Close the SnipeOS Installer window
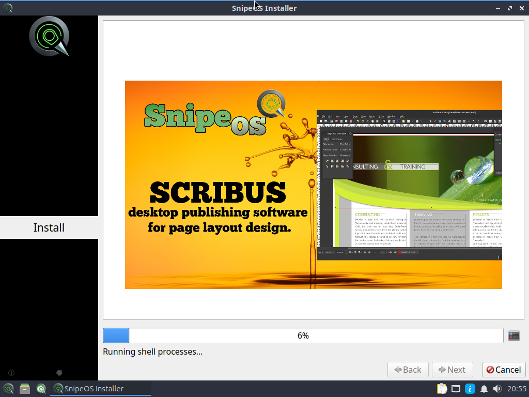Viewport: 529px width, 397px height. click(x=522, y=8)
